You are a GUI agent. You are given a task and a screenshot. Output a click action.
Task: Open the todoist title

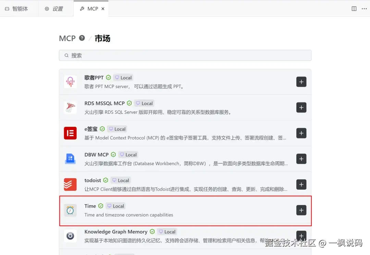pyautogui.click(x=93, y=180)
